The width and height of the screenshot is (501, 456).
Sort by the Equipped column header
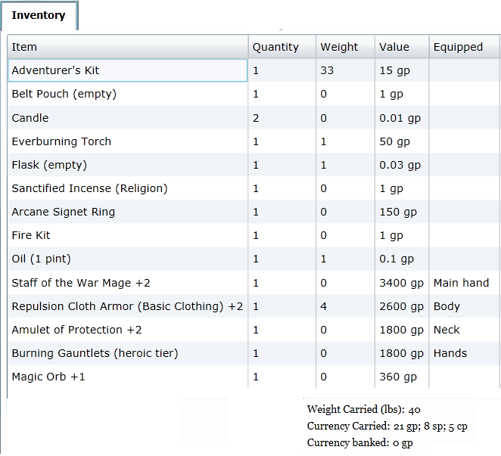(458, 47)
